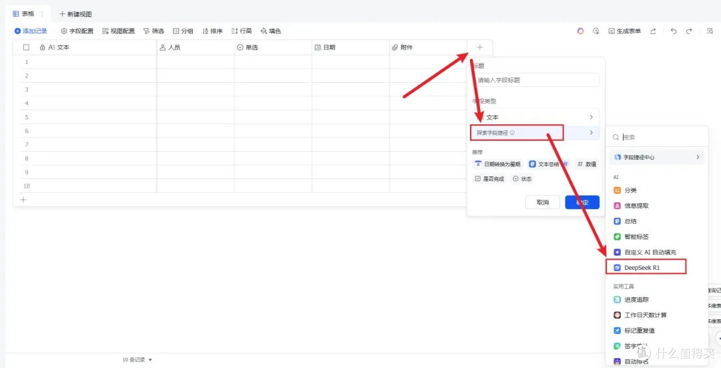Screen dimensions: 721x368
Task: Expand the 文本 field type selector
Action: click(x=535, y=118)
